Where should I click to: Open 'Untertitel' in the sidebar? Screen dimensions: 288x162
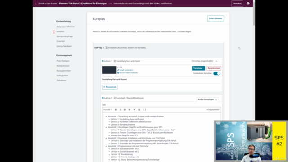click(61, 41)
